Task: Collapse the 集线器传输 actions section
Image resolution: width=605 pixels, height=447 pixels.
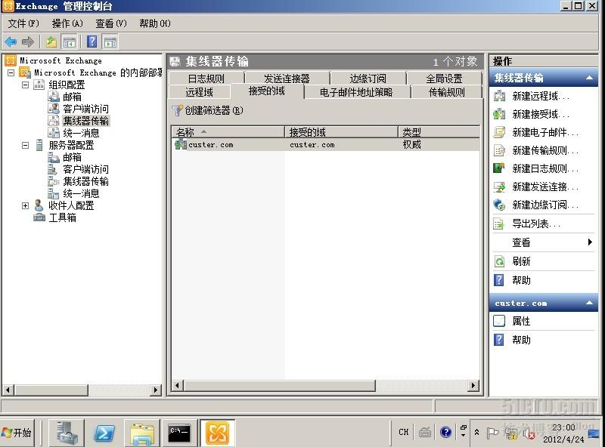Action: coord(589,78)
